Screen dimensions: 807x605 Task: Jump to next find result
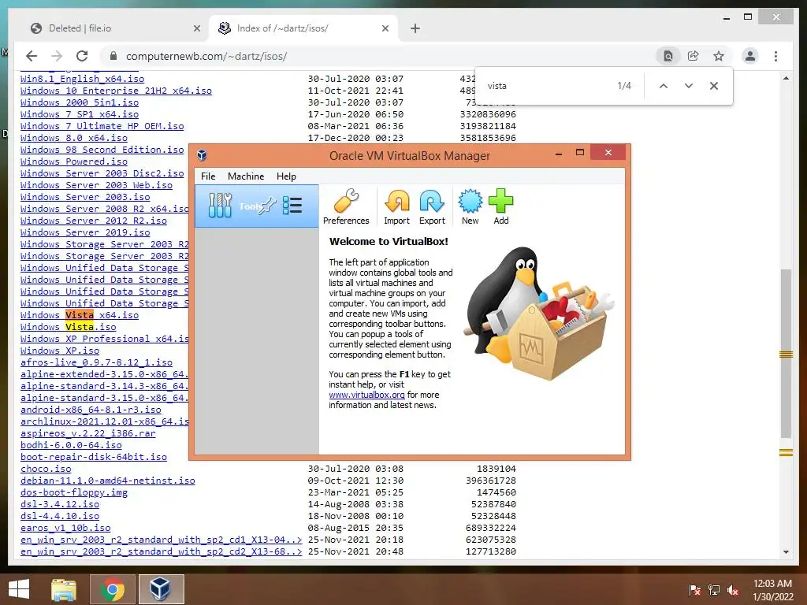689,86
